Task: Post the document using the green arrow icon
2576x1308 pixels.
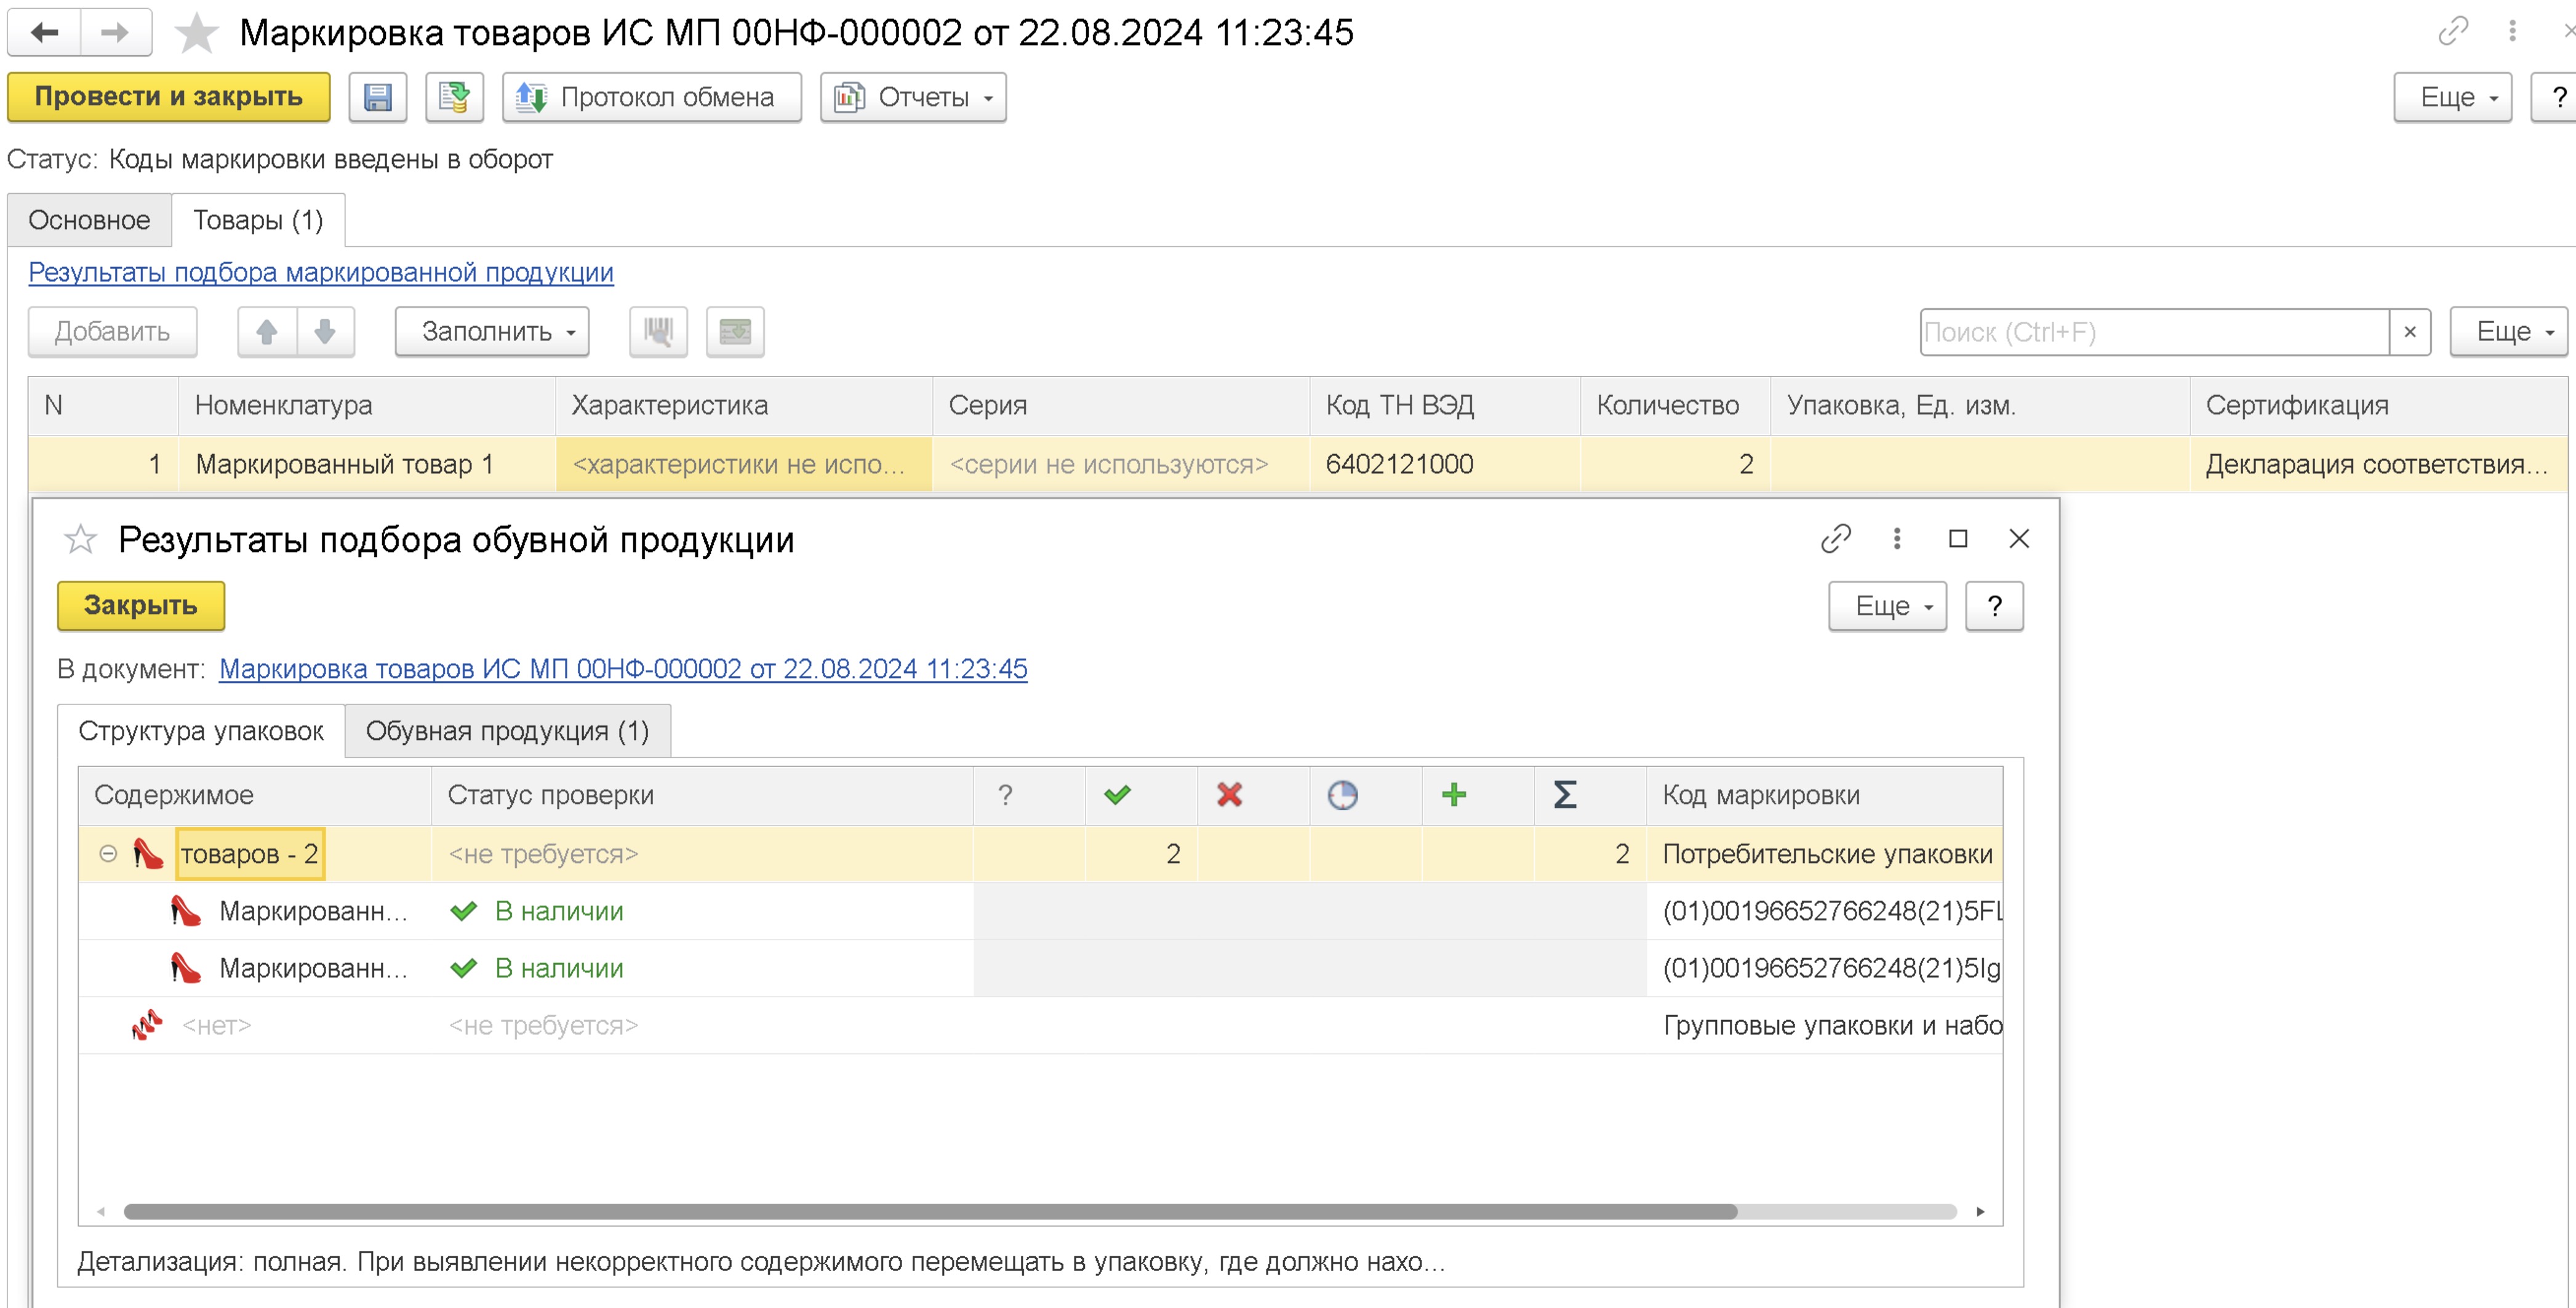Action: (454, 97)
